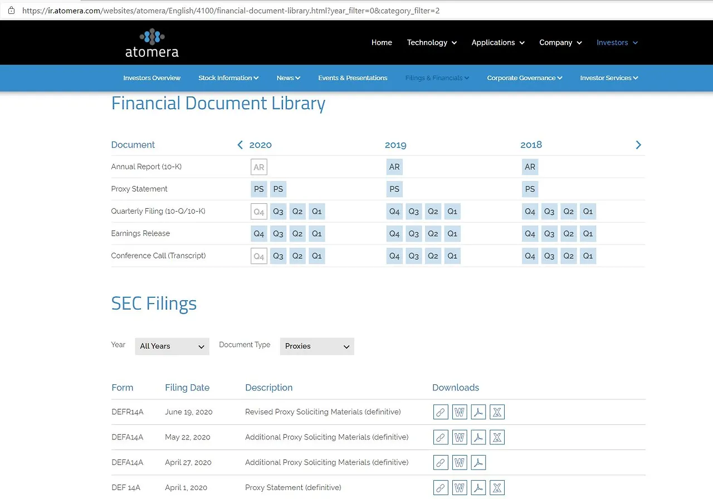Download Word file for June 19, 2020 filing
713x499 pixels.
pos(460,412)
